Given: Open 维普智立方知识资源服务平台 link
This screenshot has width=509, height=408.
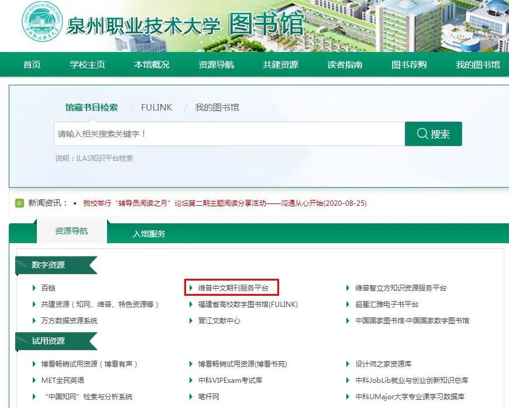Looking at the screenshot, I should (x=401, y=288).
